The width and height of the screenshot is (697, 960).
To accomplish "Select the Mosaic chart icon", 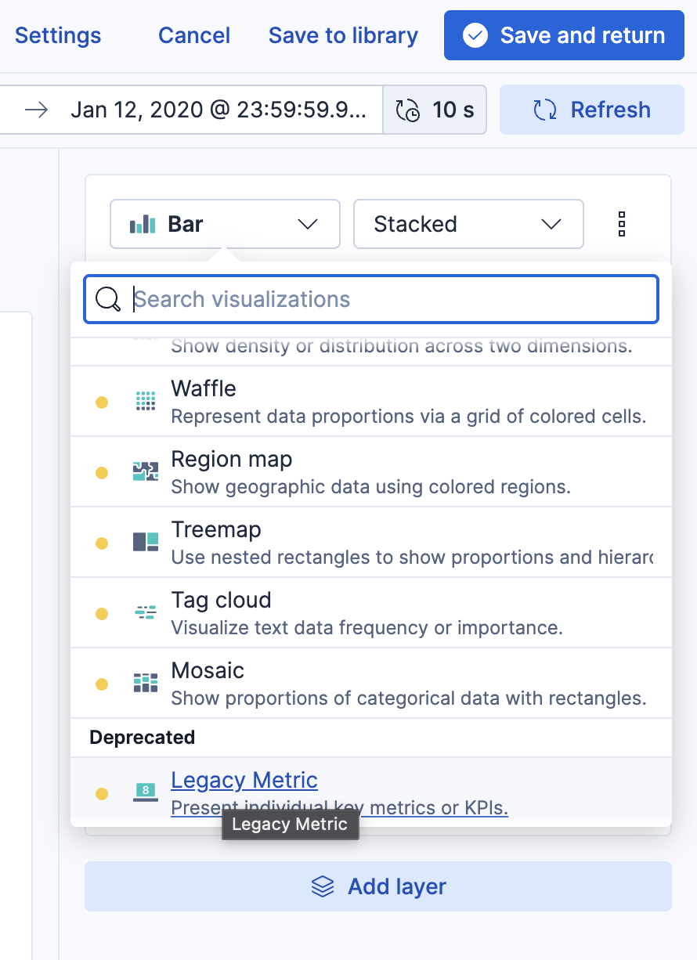I will pyautogui.click(x=146, y=683).
